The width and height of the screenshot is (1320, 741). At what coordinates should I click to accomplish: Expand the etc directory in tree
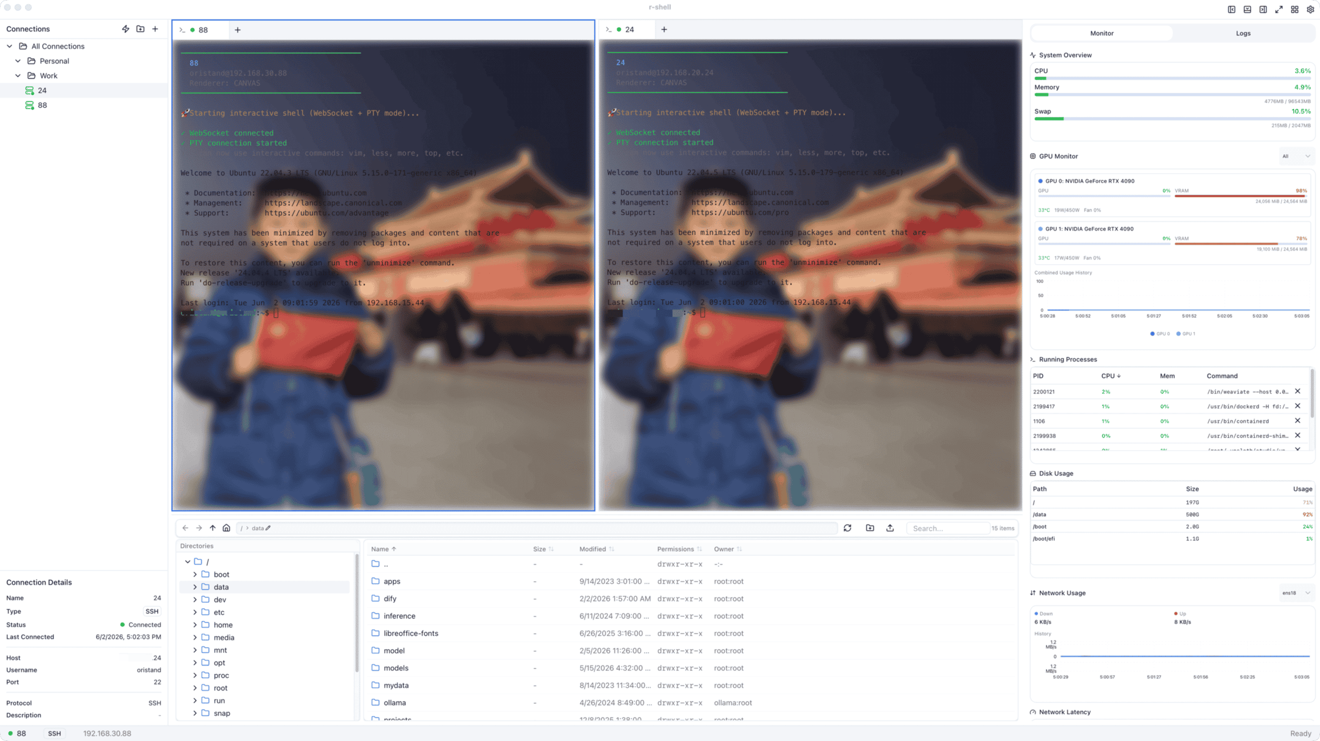[x=195, y=612]
